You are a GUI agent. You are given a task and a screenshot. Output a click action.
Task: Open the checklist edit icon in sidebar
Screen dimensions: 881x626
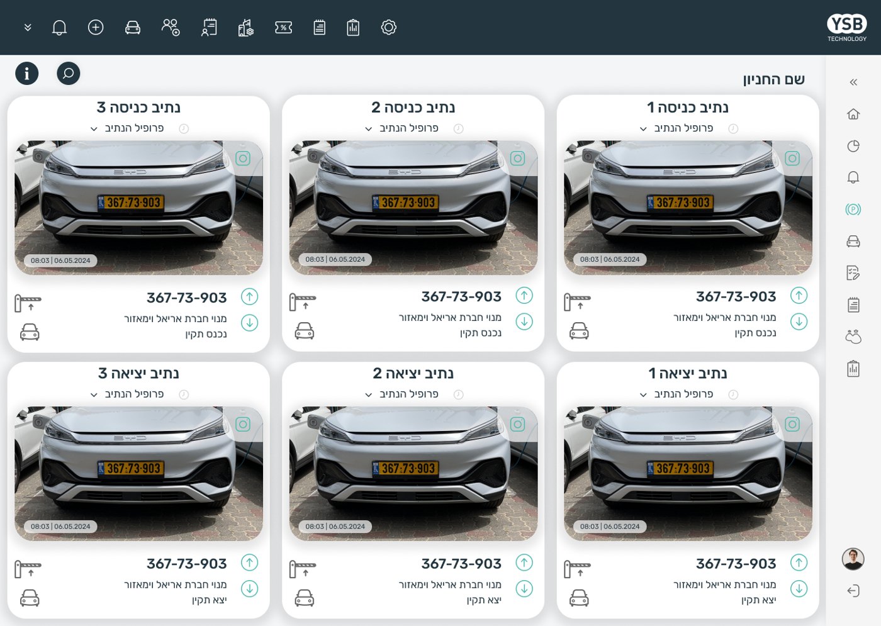(x=853, y=273)
